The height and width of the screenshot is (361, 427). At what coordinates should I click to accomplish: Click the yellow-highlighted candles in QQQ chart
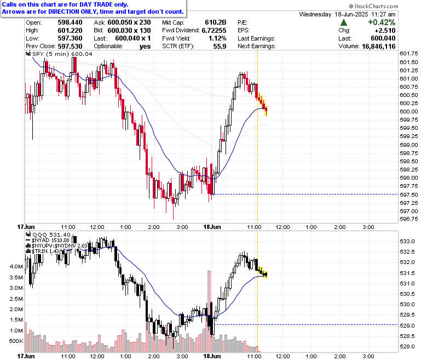click(x=263, y=272)
